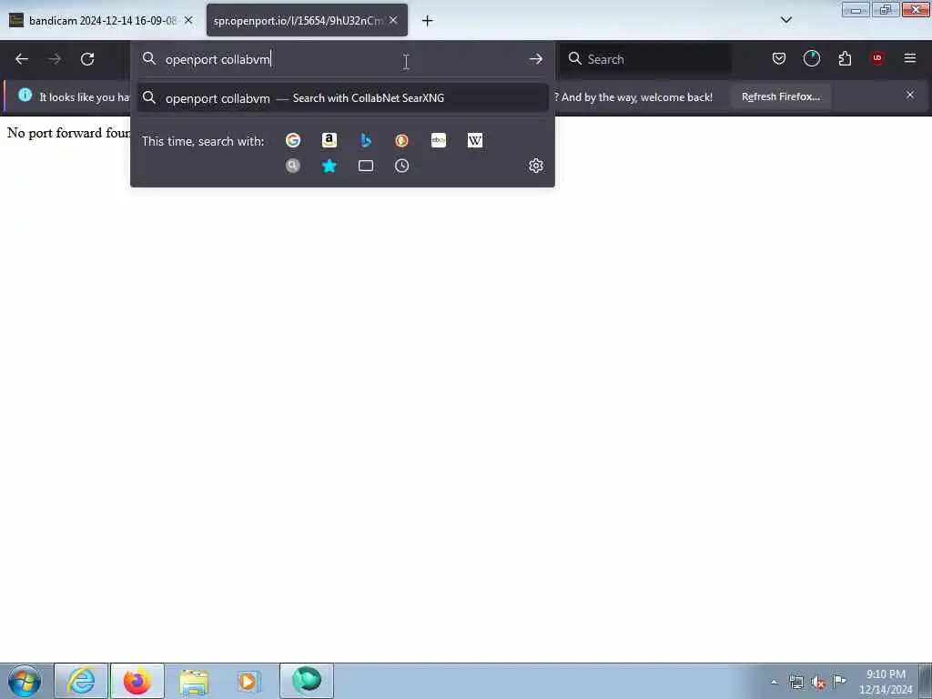Search with Amazon this time
The image size is (932, 699).
coord(329,140)
